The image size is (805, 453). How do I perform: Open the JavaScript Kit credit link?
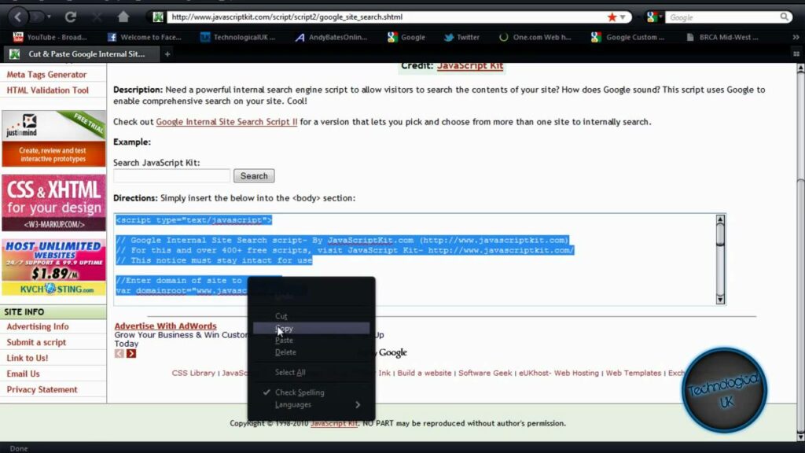(470, 66)
